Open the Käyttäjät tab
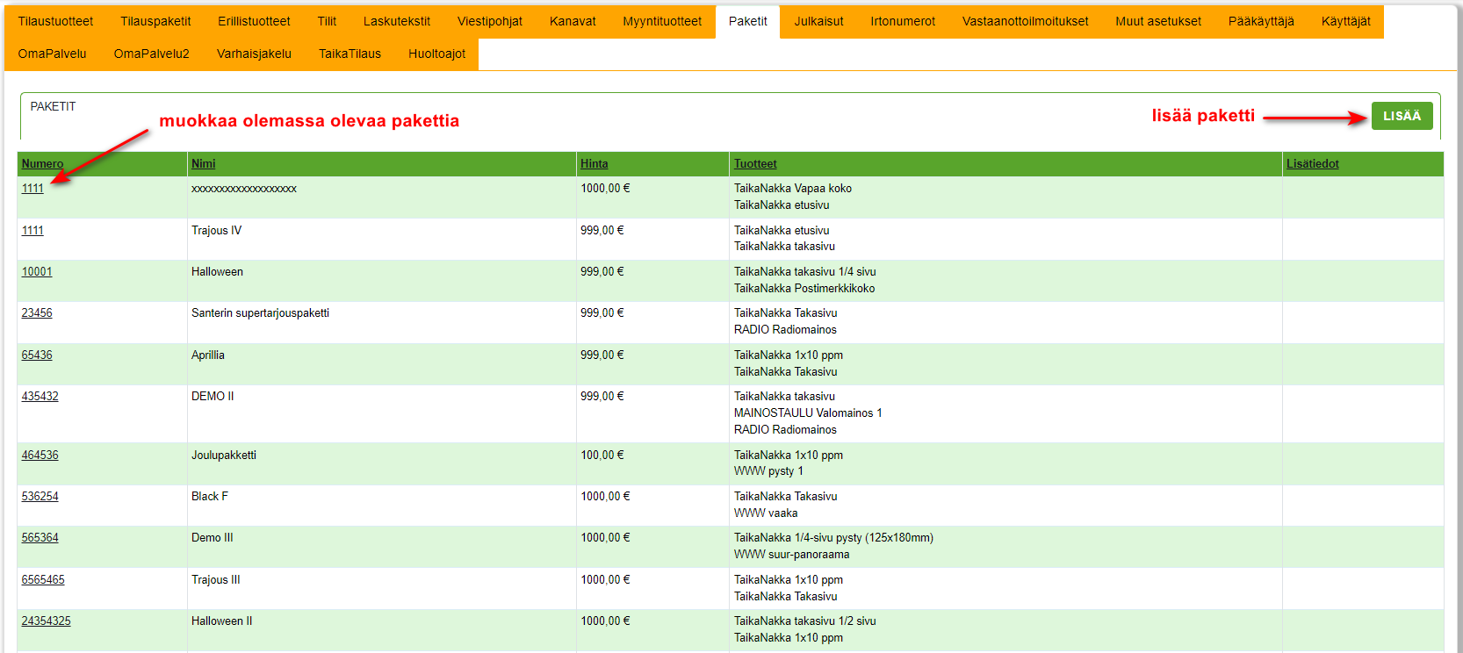The width and height of the screenshot is (1463, 653). point(1345,21)
